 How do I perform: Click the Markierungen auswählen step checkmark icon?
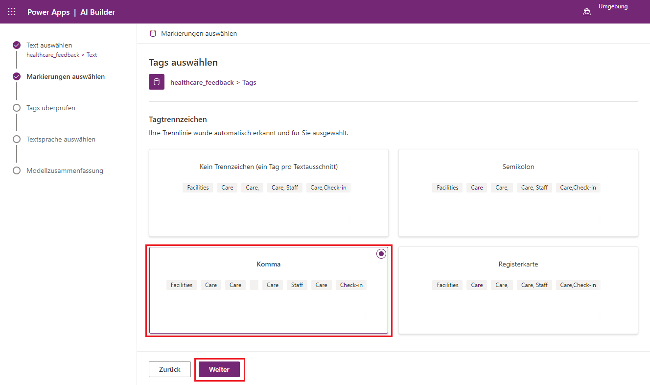pyautogui.click(x=17, y=76)
